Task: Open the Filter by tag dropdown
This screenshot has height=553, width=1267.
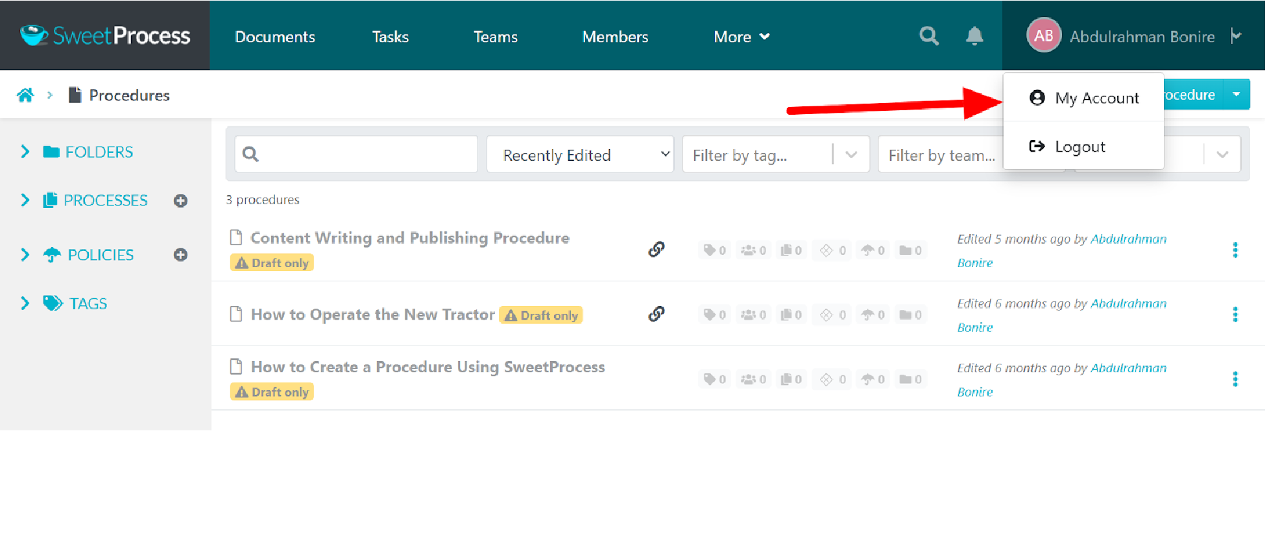Action: pyautogui.click(x=775, y=154)
